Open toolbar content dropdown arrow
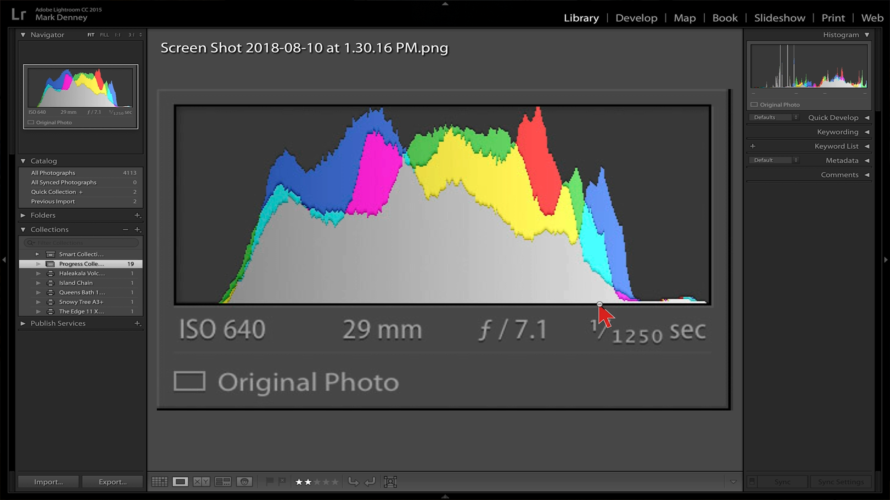890x500 pixels. [733, 482]
